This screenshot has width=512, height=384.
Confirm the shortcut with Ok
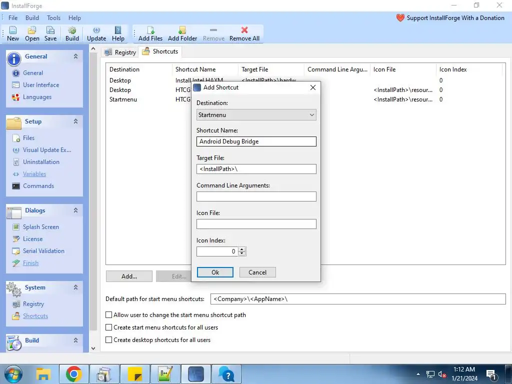click(215, 272)
